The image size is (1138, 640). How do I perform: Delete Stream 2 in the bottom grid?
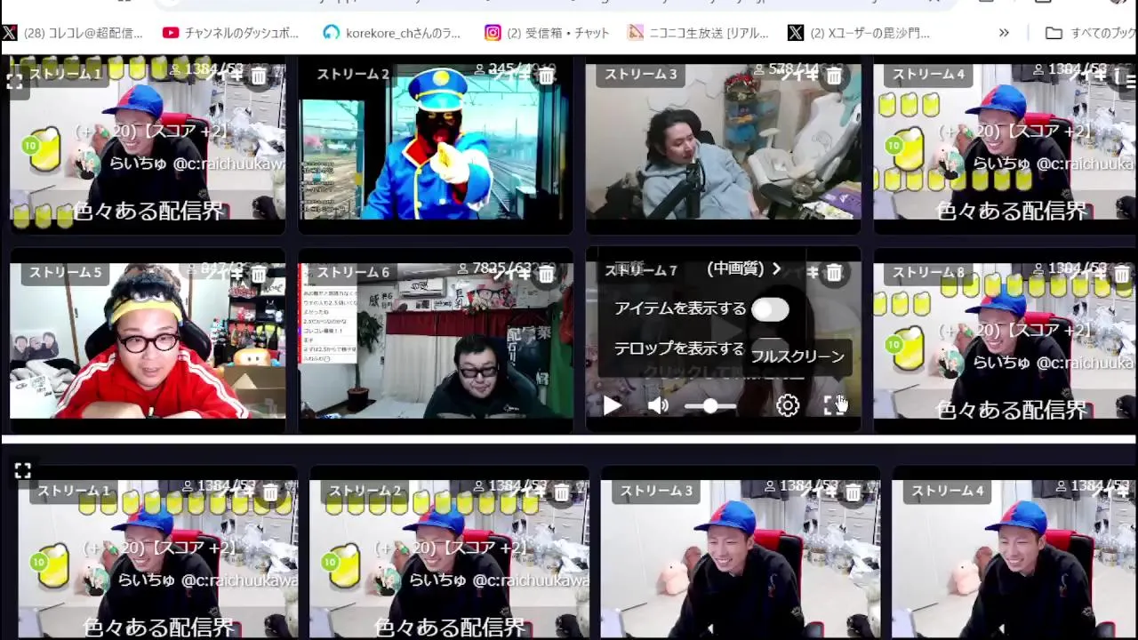click(x=562, y=492)
